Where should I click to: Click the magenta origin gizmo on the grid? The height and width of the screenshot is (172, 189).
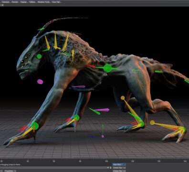tap(103, 136)
